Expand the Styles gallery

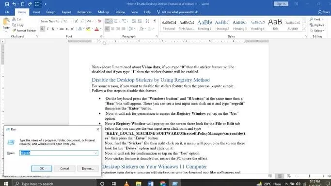[304, 30]
